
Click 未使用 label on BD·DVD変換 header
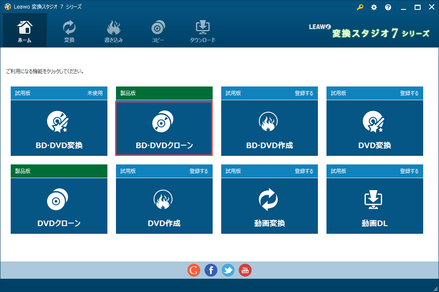[95, 93]
